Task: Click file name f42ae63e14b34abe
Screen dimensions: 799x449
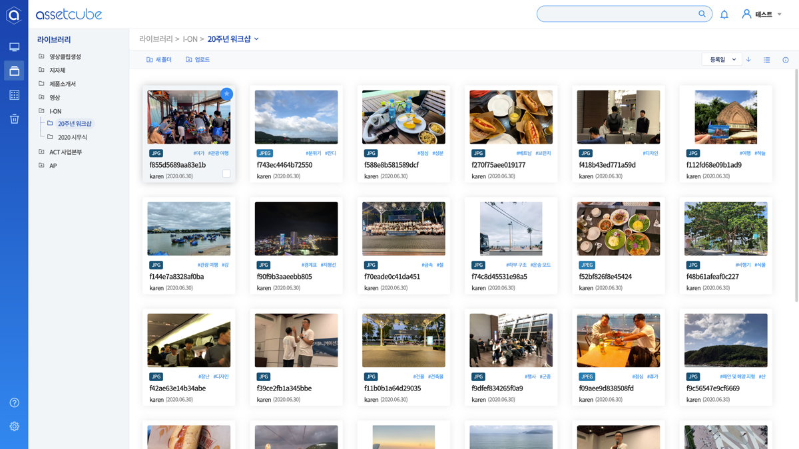Action: click(x=178, y=388)
